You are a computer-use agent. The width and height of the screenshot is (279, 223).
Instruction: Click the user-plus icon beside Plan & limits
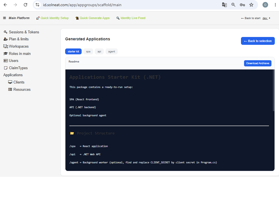(6, 39)
